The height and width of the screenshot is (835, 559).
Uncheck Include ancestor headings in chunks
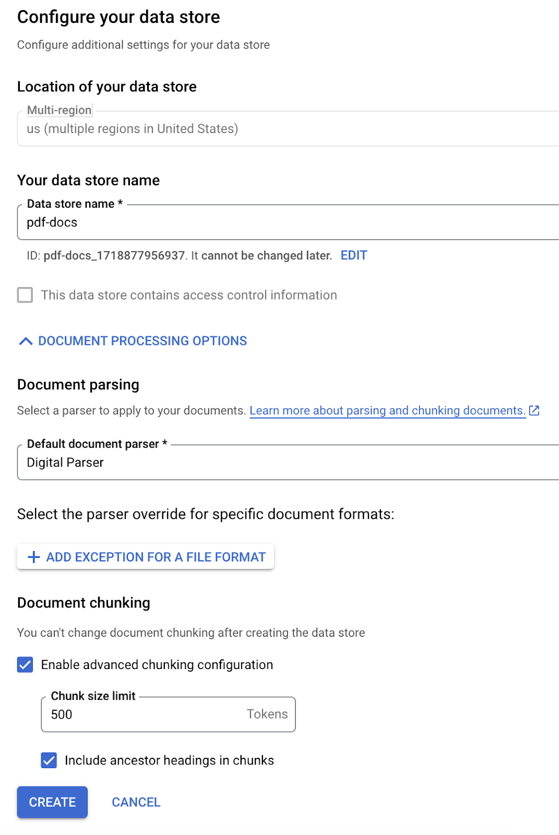coord(49,760)
